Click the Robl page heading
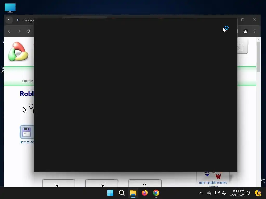 point(27,94)
